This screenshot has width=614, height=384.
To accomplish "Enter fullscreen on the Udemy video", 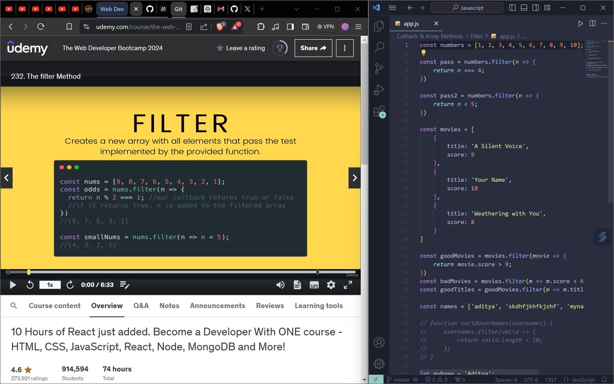I will (348, 285).
